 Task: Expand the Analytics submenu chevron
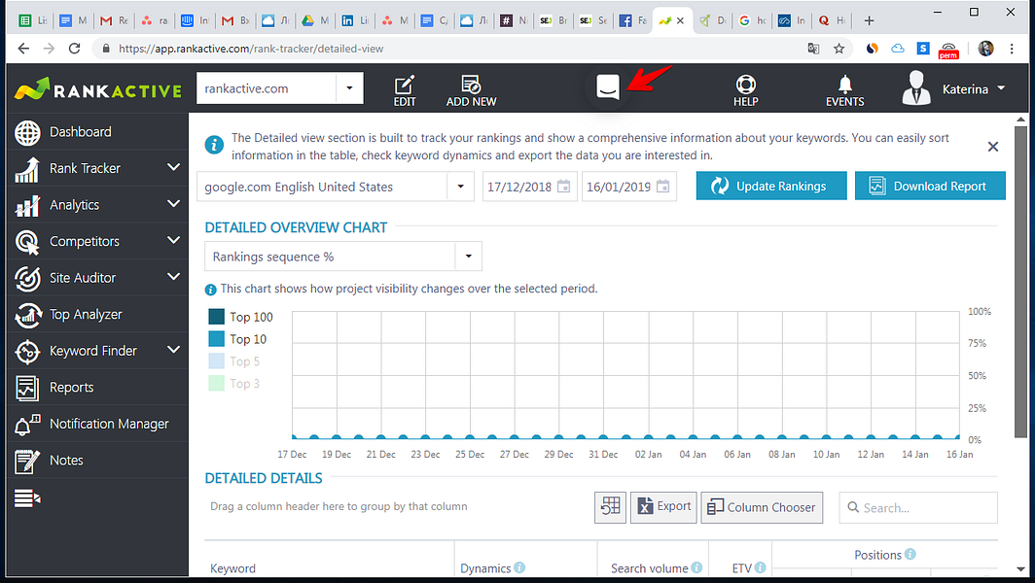(173, 204)
